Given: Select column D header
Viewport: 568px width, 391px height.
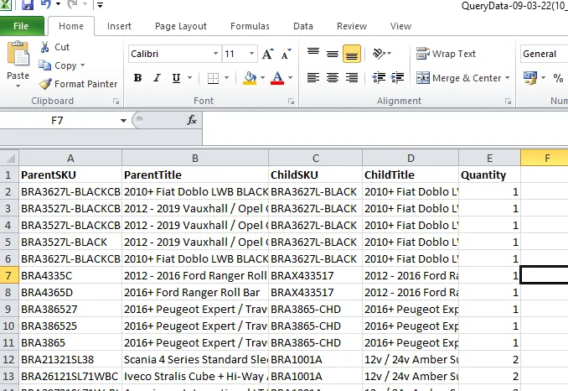Looking at the screenshot, I should [411, 158].
